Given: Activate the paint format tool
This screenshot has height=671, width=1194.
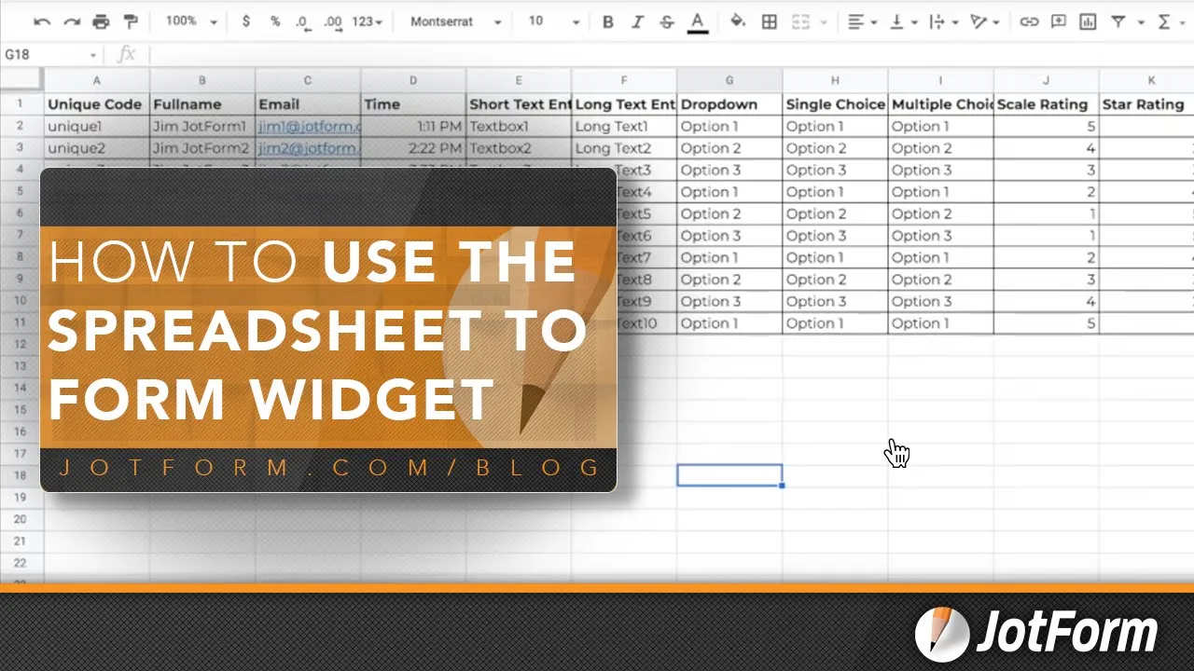Looking at the screenshot, I should pos(130,21).
